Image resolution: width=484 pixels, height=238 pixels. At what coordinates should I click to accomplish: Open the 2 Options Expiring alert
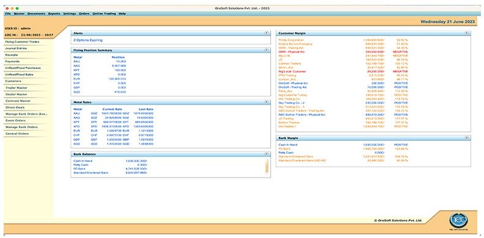coord(88,40)
